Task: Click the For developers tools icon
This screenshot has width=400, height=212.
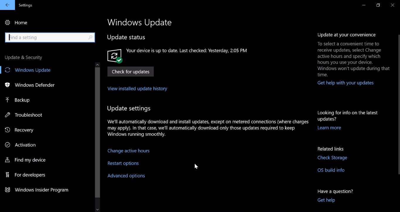Action: [8, 175]
